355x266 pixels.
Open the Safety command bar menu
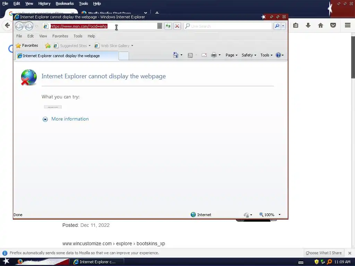point(249,55)
